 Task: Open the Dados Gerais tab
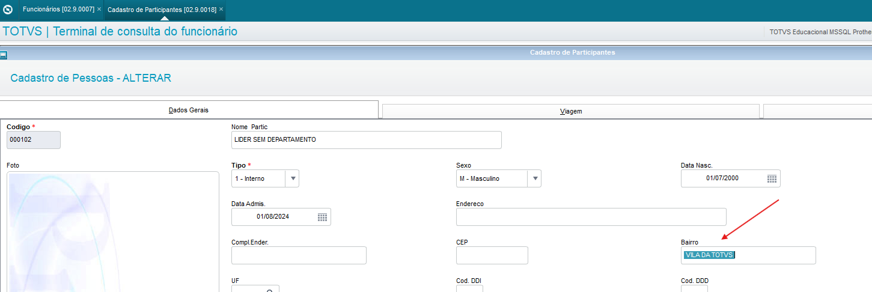(189, 110)
